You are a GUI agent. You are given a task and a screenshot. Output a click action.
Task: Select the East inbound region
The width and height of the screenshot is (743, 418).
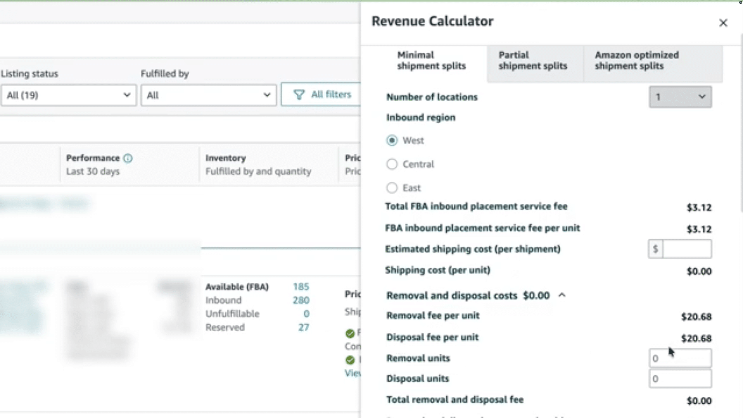[x=392, y=188]
